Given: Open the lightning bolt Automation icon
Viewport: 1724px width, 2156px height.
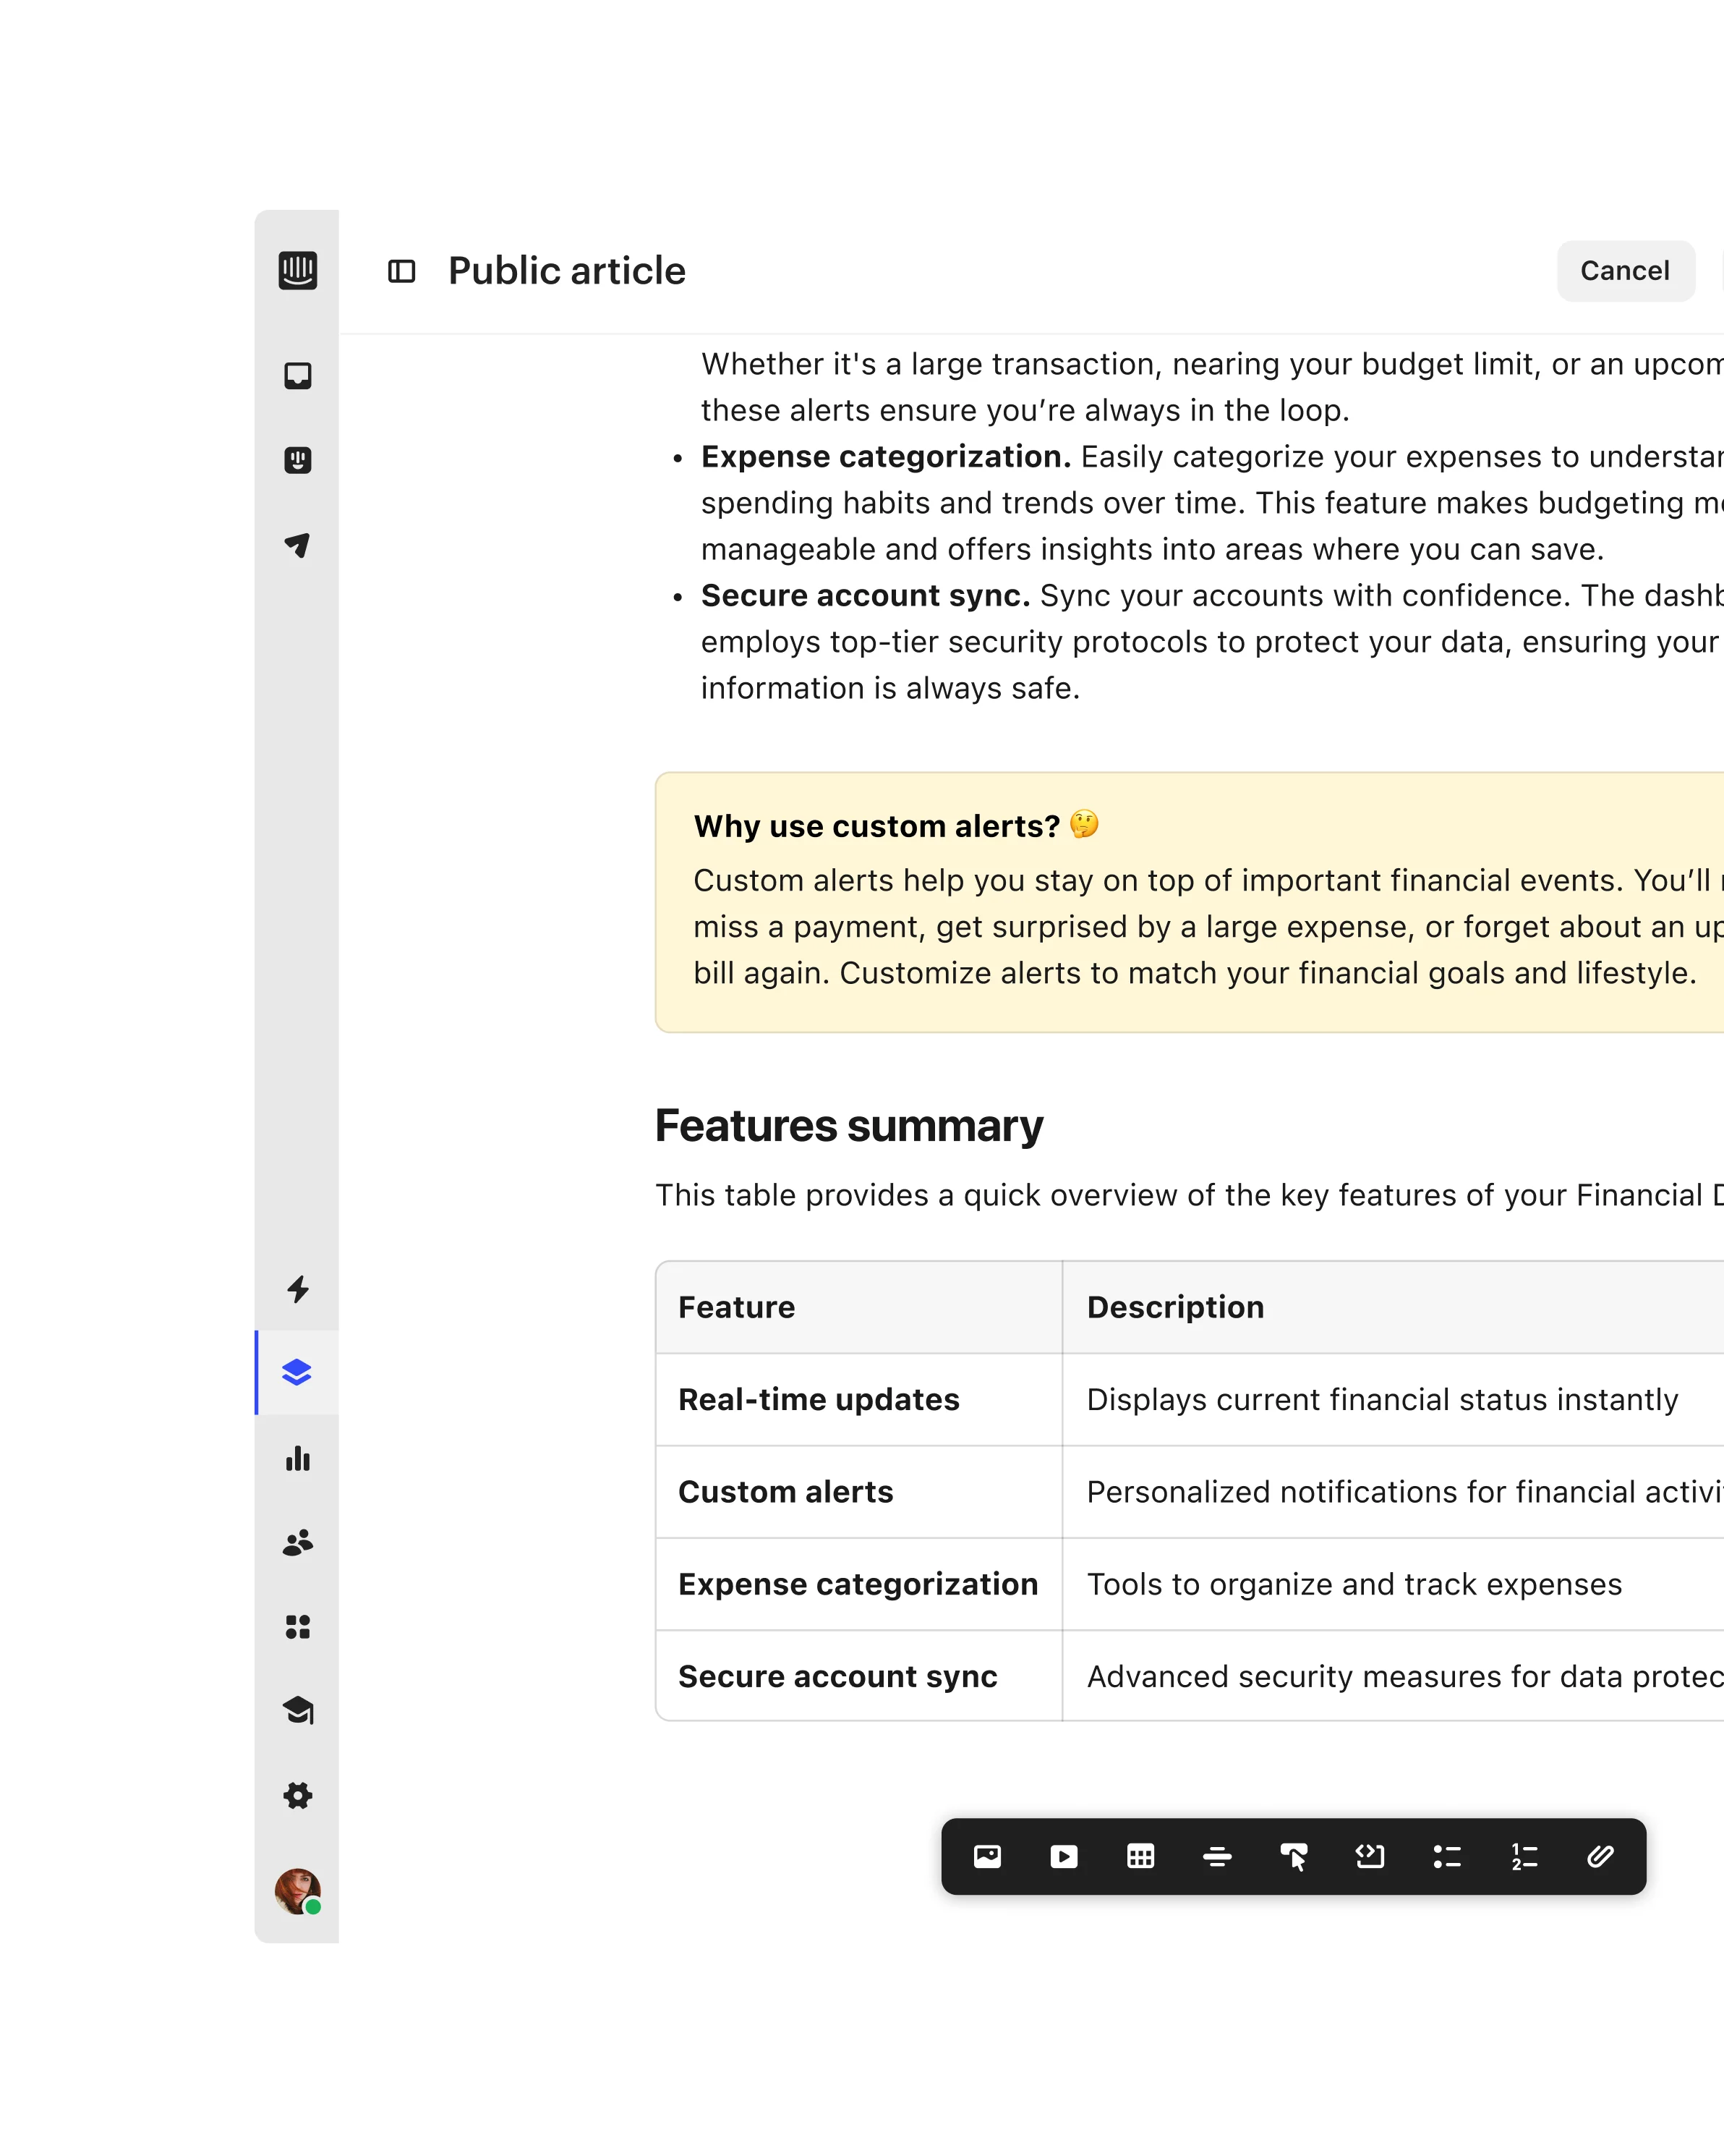Looking at the screenshot, I should pyautogui.click(x=296, y=1289).
